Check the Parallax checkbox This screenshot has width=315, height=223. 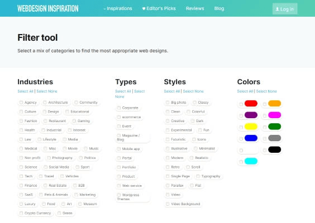[168, 186]
